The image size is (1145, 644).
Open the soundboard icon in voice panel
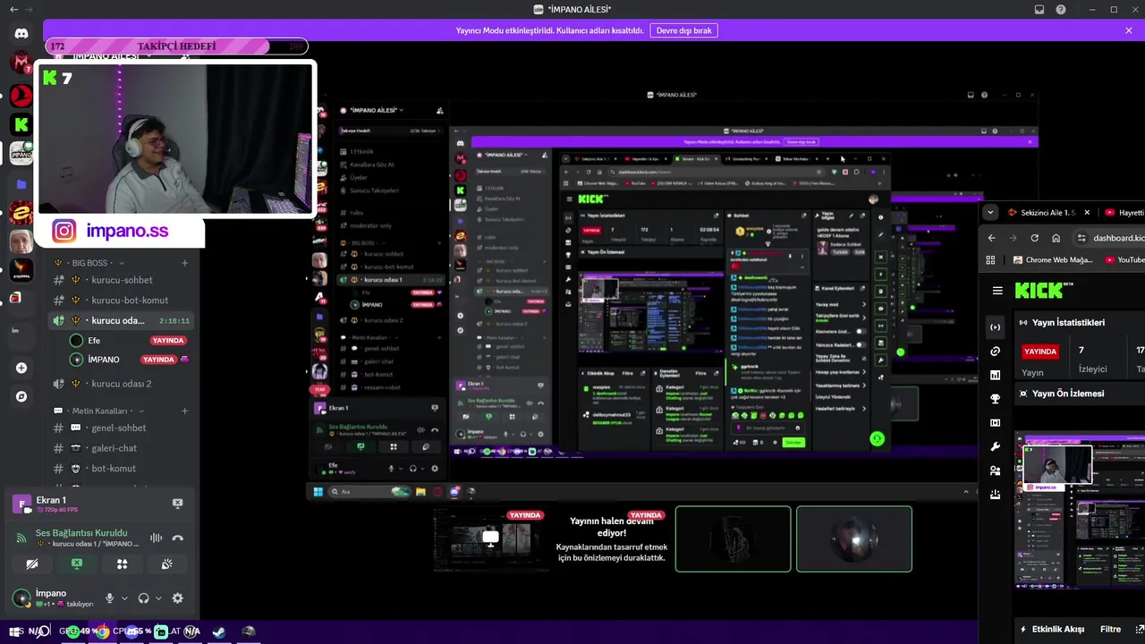pos(166,564)
